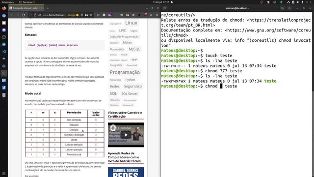Viewport: 314px width, 177px height.
Task: Show more Firefox toolbar extensions chevron
Action: (x=151, y=15)
